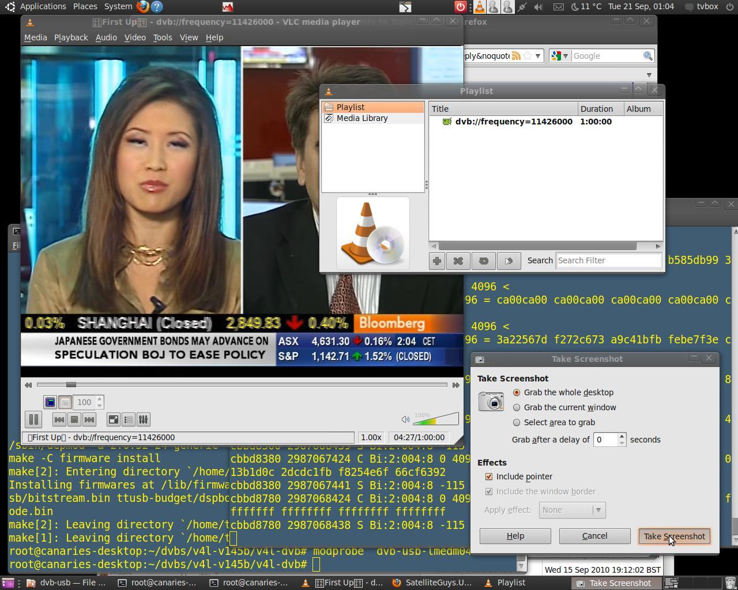
Task: Open the tvbox user menu in top panel
Action: click(x=702, y=7)
